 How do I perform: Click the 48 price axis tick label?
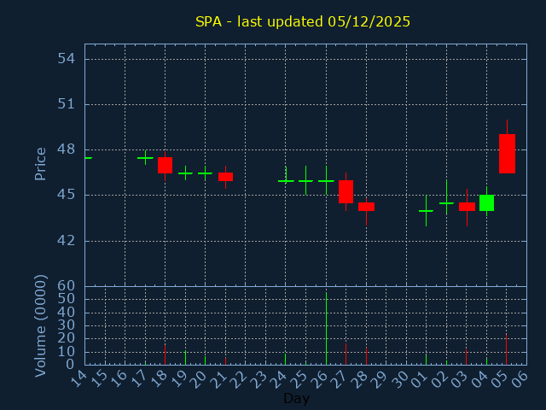click(67, 149)
